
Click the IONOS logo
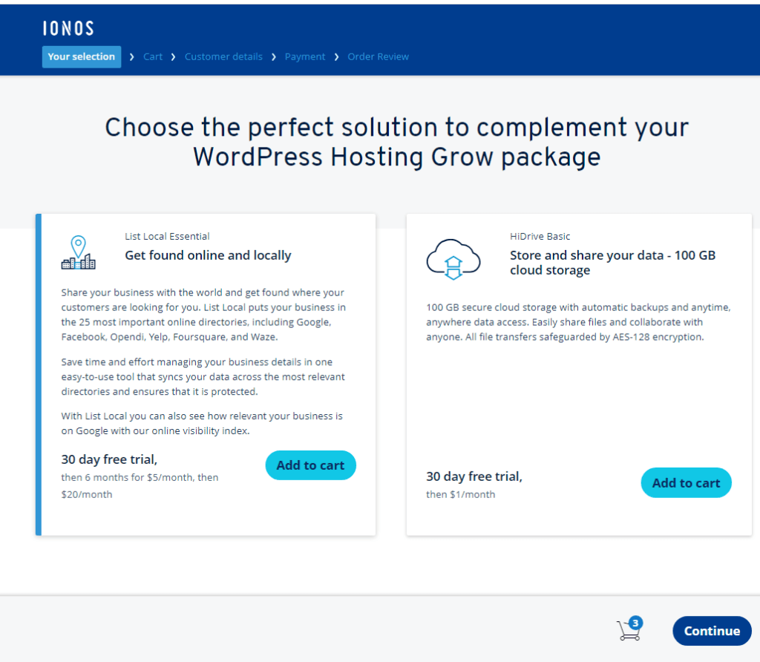tap(68, 29)
